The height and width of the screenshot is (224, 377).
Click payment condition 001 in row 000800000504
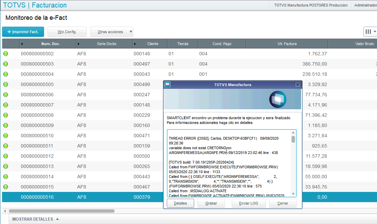click(x=203, y=74)
